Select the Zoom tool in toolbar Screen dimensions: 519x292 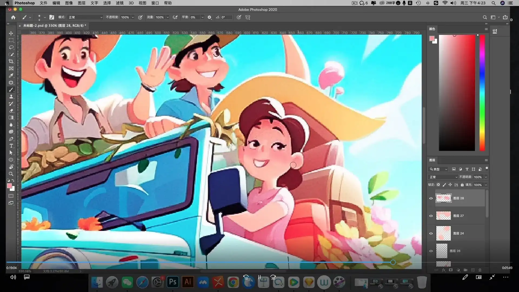[11, 174]
